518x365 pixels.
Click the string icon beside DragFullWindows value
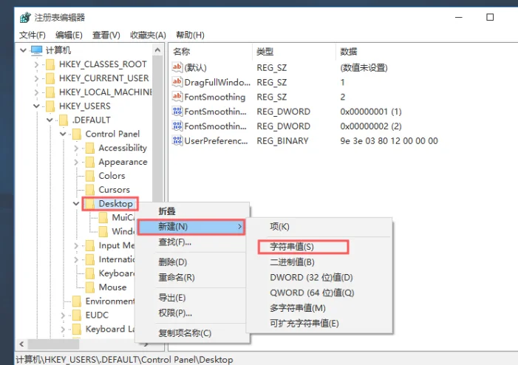pyautogui.click(x=177, y=82)
